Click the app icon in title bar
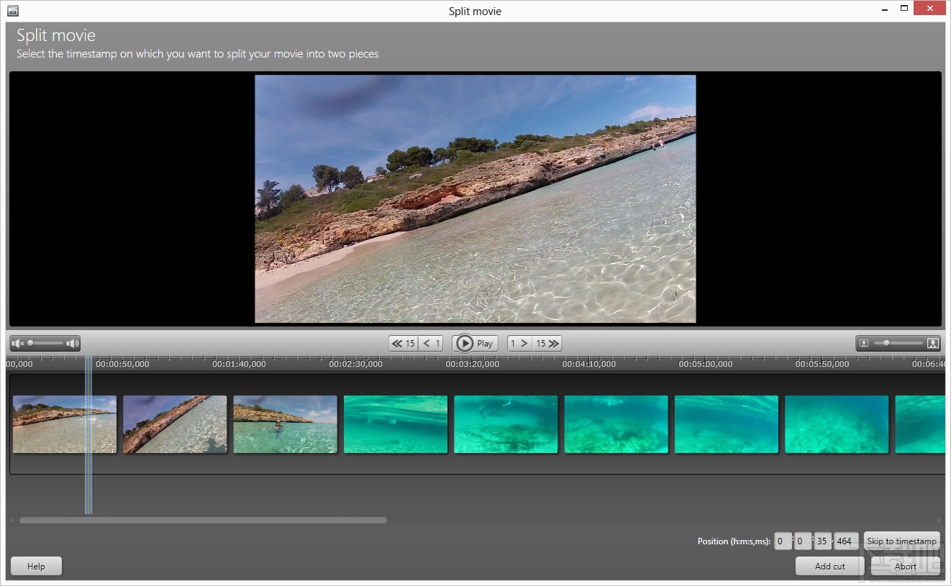The height and width of the screenshot is (586, 951). tap(12, 11)
